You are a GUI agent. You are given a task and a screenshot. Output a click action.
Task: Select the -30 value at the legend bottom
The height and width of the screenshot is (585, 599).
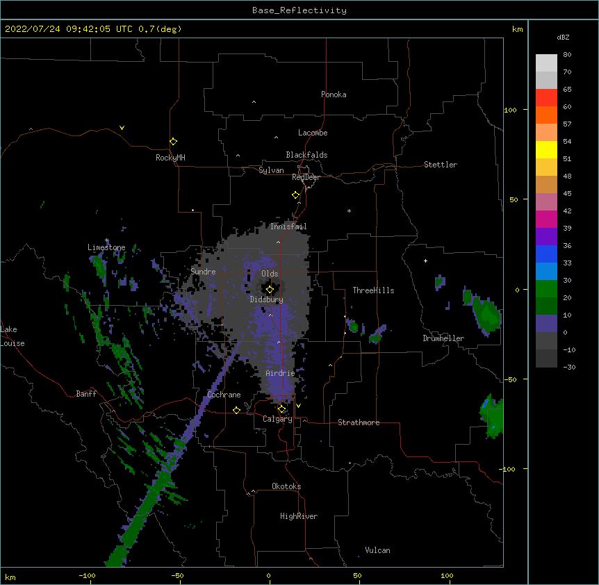click(569, 367)
